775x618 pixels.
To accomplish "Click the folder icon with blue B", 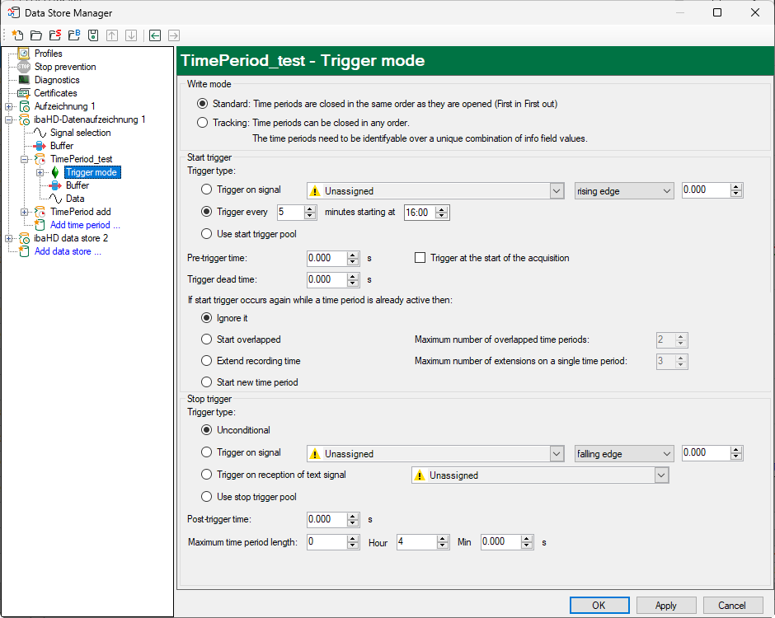I will point(74,35).
